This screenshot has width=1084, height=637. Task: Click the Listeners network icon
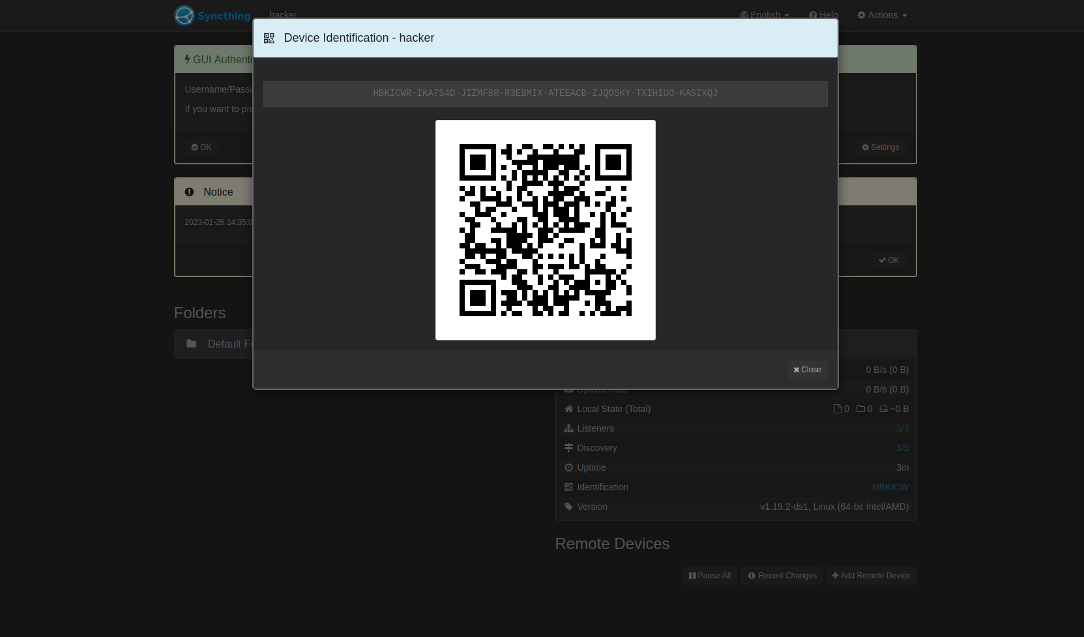coord(568,428)
